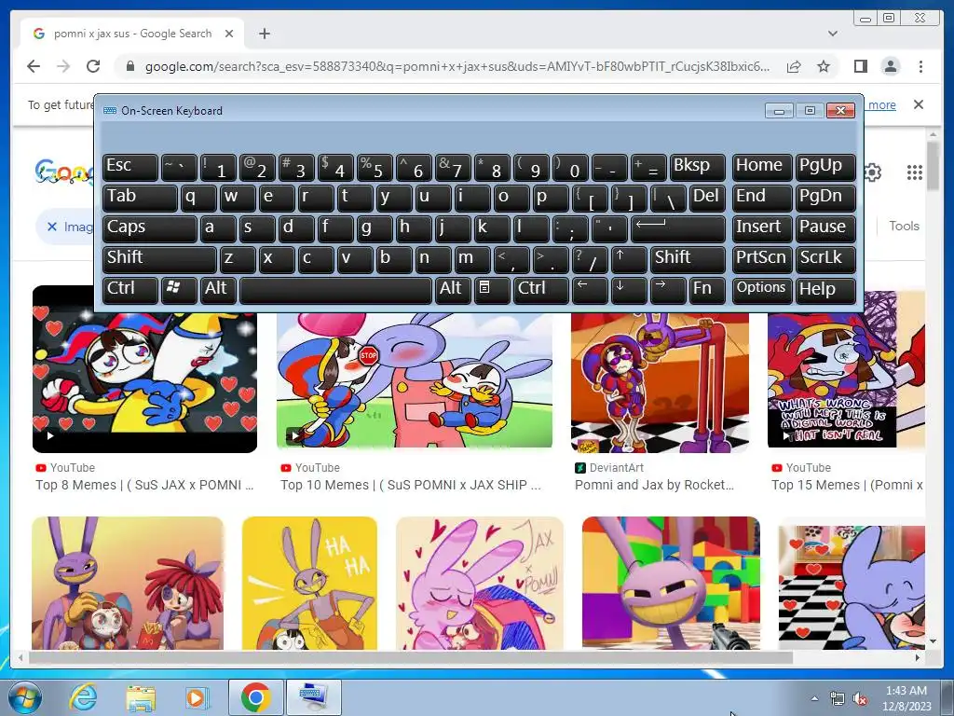This screenshot has height=716, width=954.
Task: Go back using Chrome's back arrow
Action: (34, 66)
